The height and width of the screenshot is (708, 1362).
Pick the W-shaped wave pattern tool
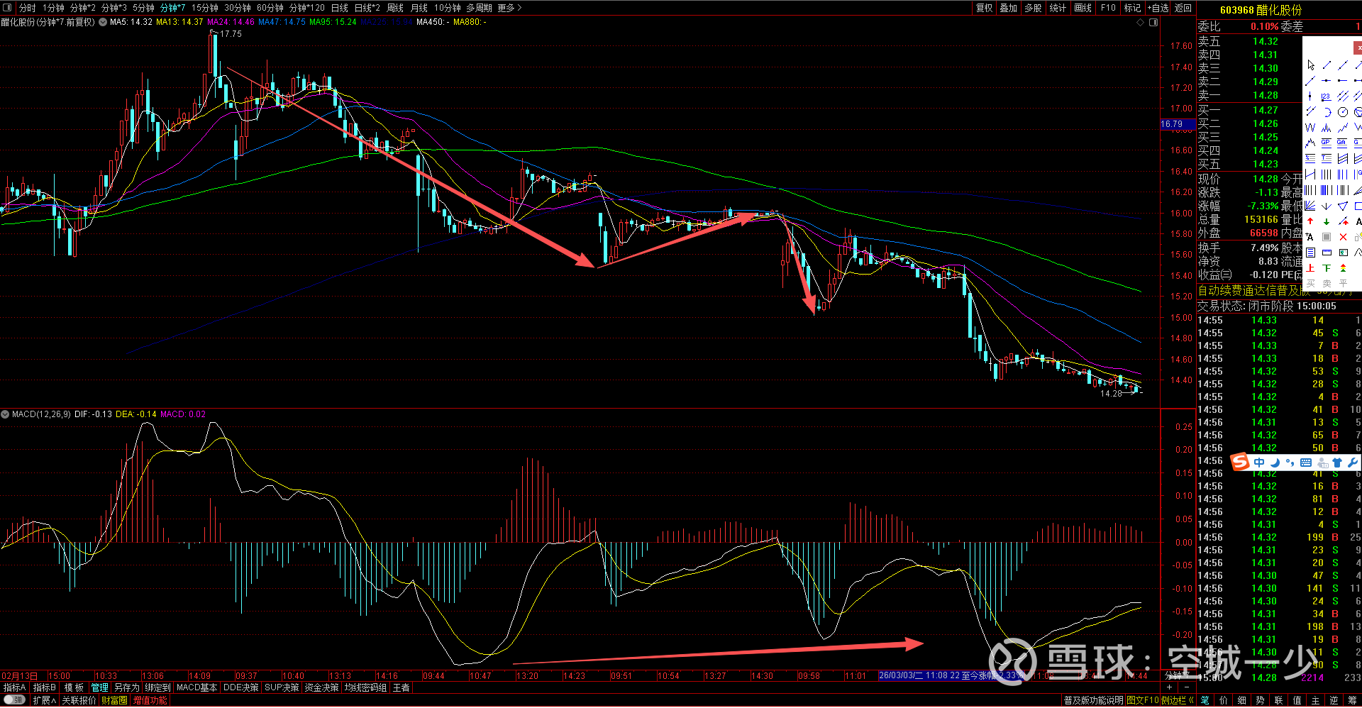pyautogui.click(x=1310, y=128)
